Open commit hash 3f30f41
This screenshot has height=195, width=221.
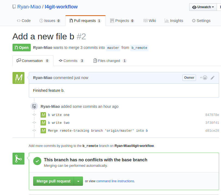click(x=212, y=123)
